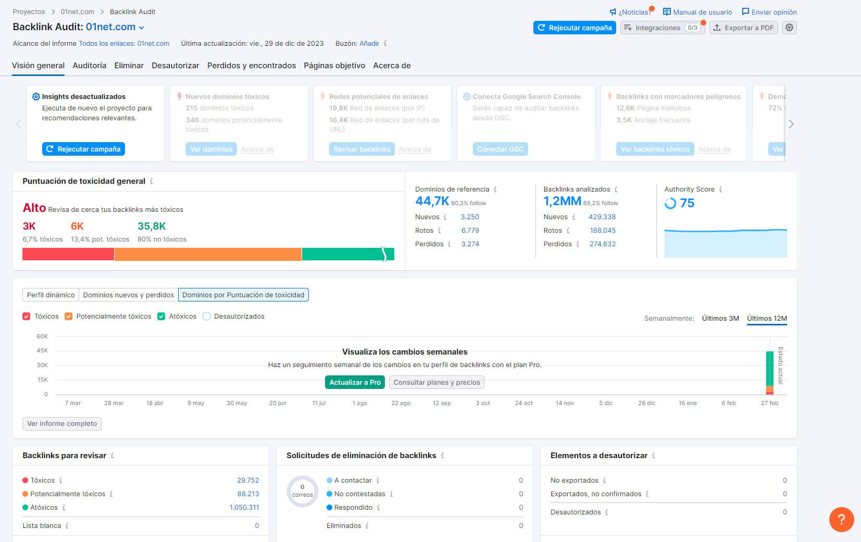Open the Páginas objetivo tab
The width and height of the screenshot is (861, 542).
334,66
